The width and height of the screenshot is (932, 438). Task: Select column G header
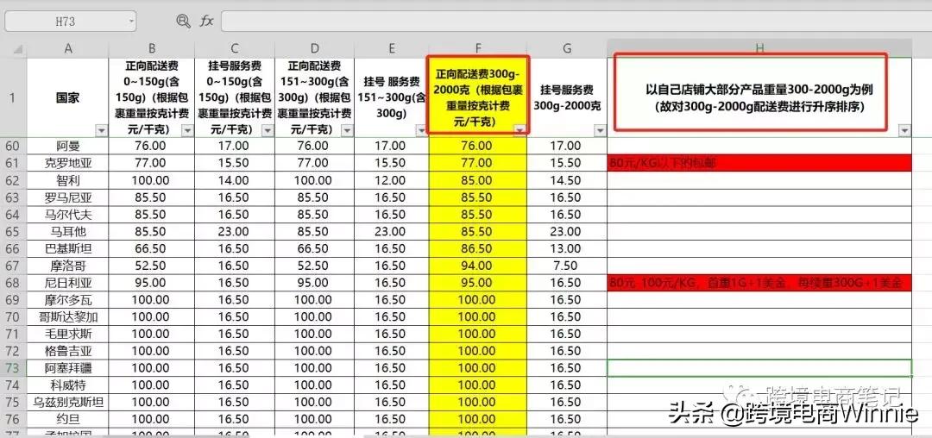click(x=566, y=48)
